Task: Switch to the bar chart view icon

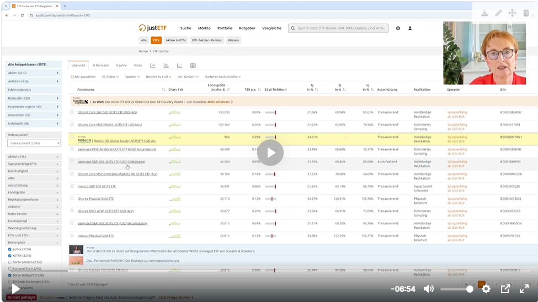Action: (166, 66)
